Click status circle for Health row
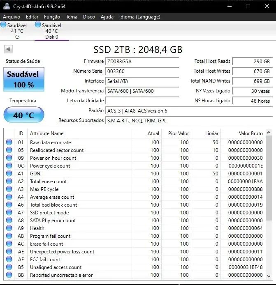276x285 pixels. point(9,228)
